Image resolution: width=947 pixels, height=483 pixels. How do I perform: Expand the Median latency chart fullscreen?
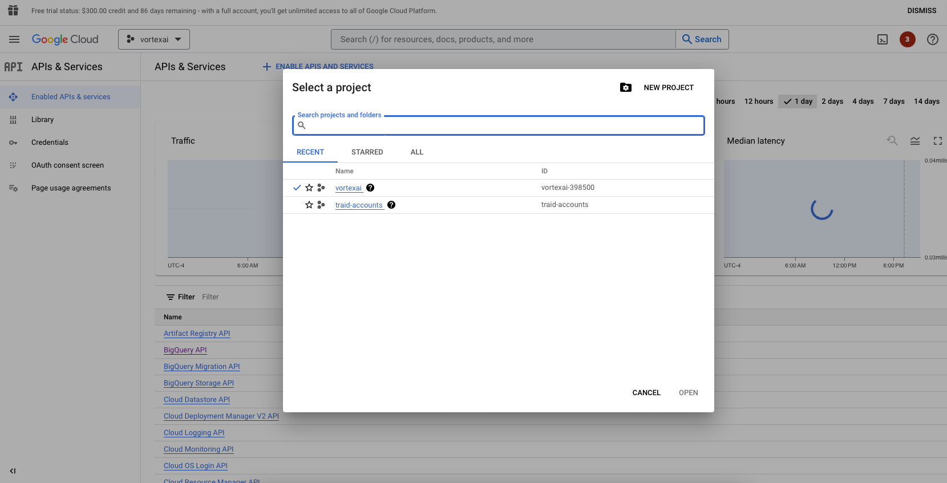938,141
